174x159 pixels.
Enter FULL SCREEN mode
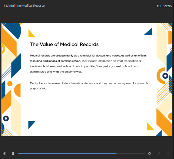click(164, 6)
